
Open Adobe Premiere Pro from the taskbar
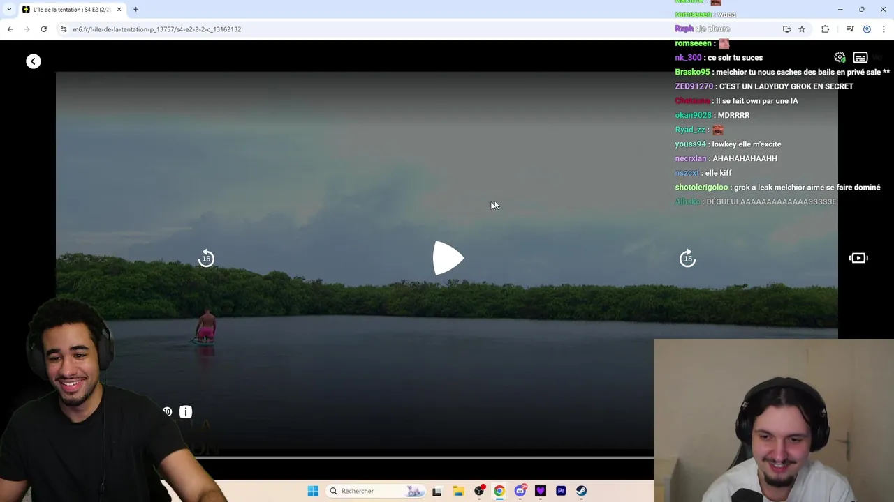click(561, 491)
